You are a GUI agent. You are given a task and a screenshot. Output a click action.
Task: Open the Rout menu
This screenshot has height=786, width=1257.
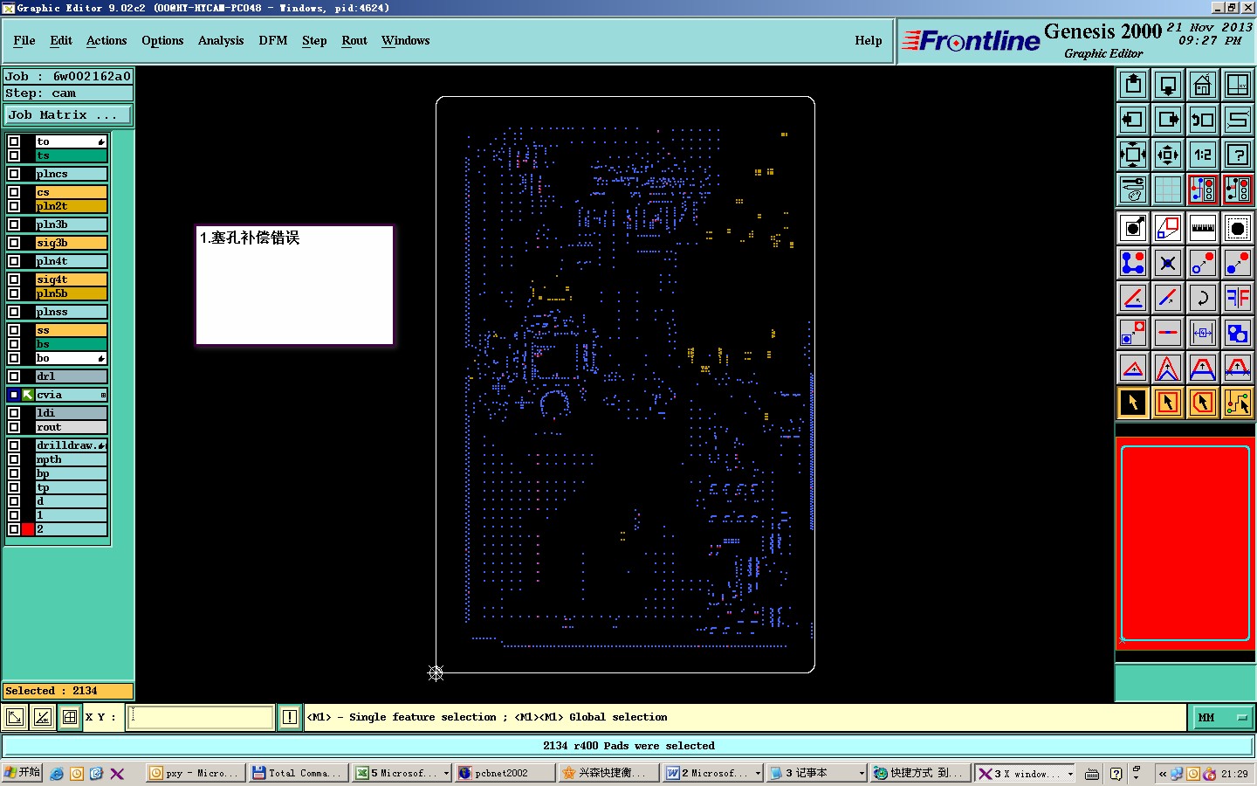pyautogui.click(x=354, y=40)
